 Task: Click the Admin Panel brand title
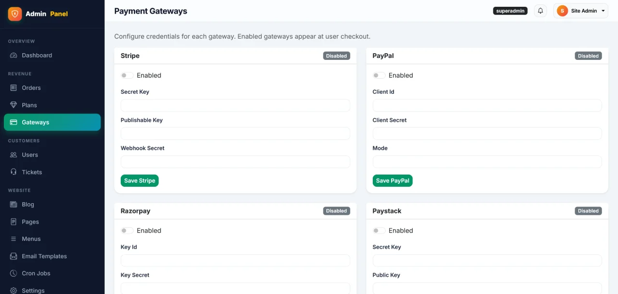[47, 14]
